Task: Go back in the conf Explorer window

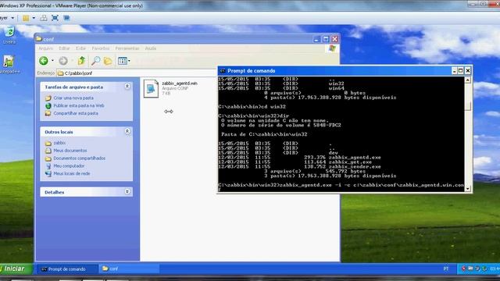Action: click(x=44, y=61)
